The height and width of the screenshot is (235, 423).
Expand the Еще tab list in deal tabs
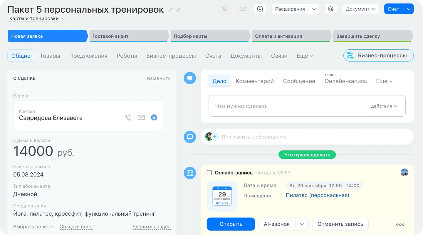click(x=305, y=56)
